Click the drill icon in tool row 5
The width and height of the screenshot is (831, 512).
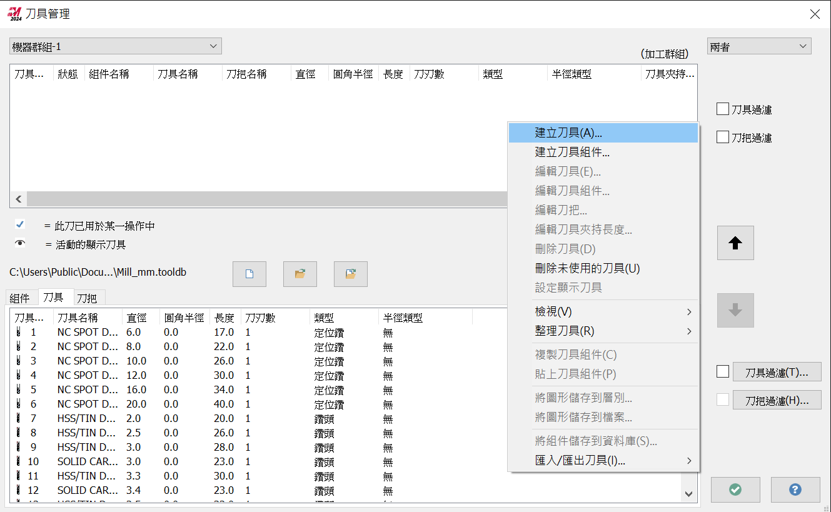(19, 390)
